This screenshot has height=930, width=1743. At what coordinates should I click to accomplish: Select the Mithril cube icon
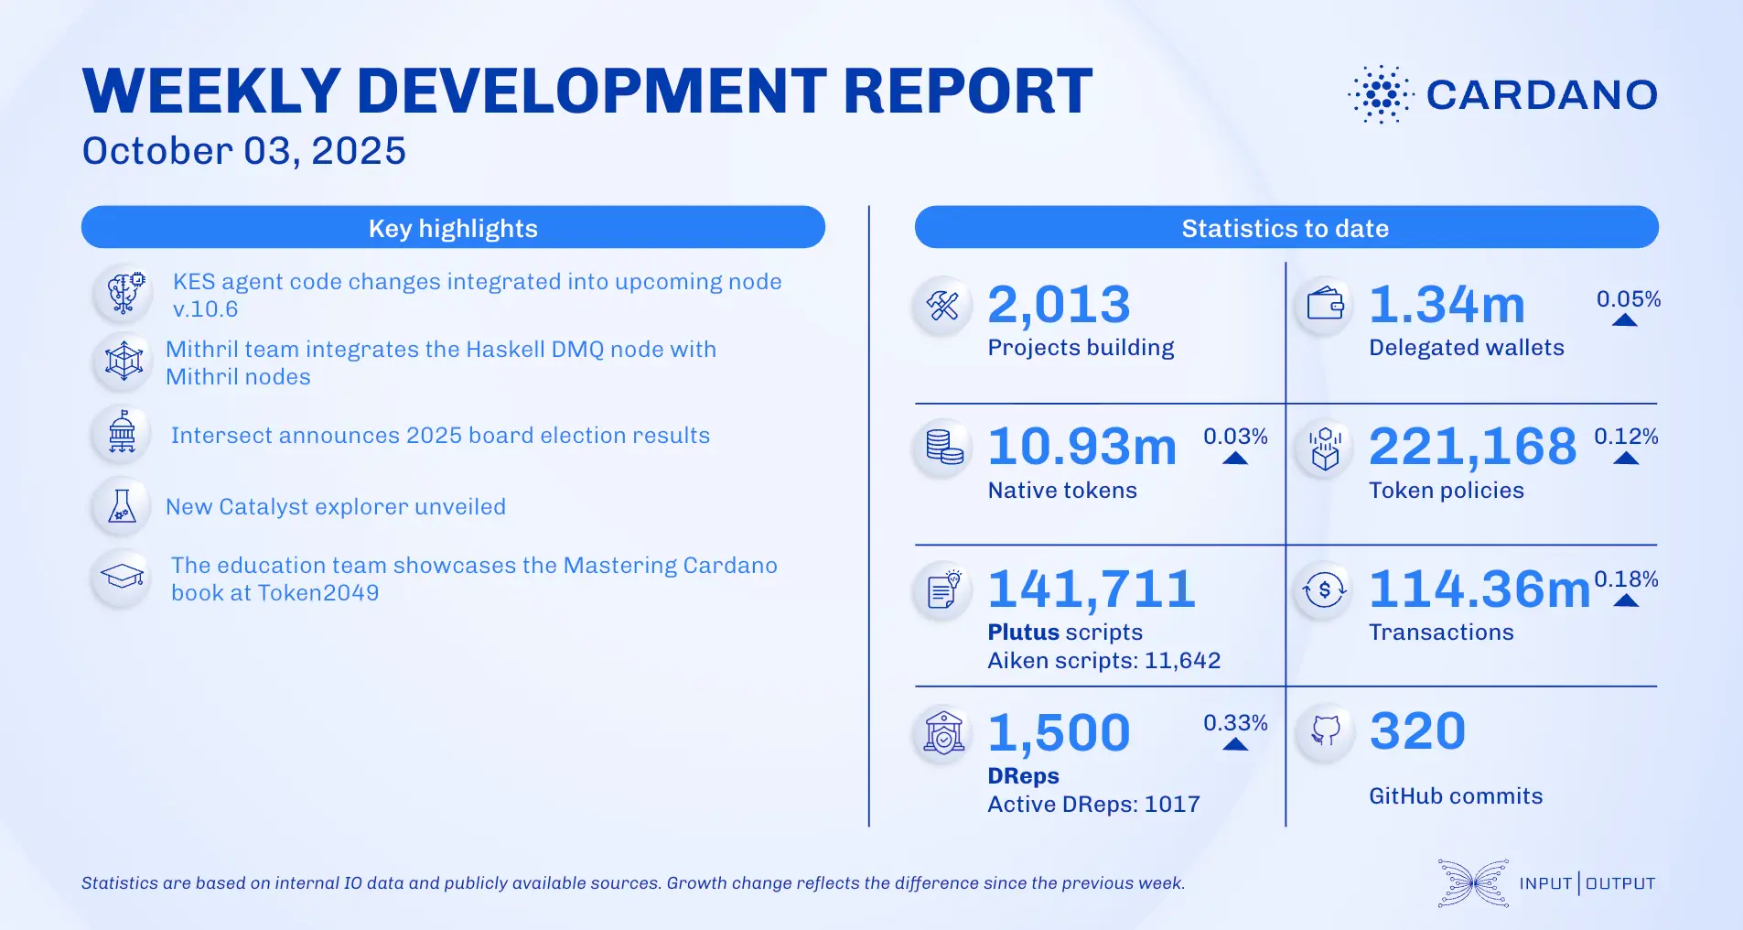tap(122, 362)
